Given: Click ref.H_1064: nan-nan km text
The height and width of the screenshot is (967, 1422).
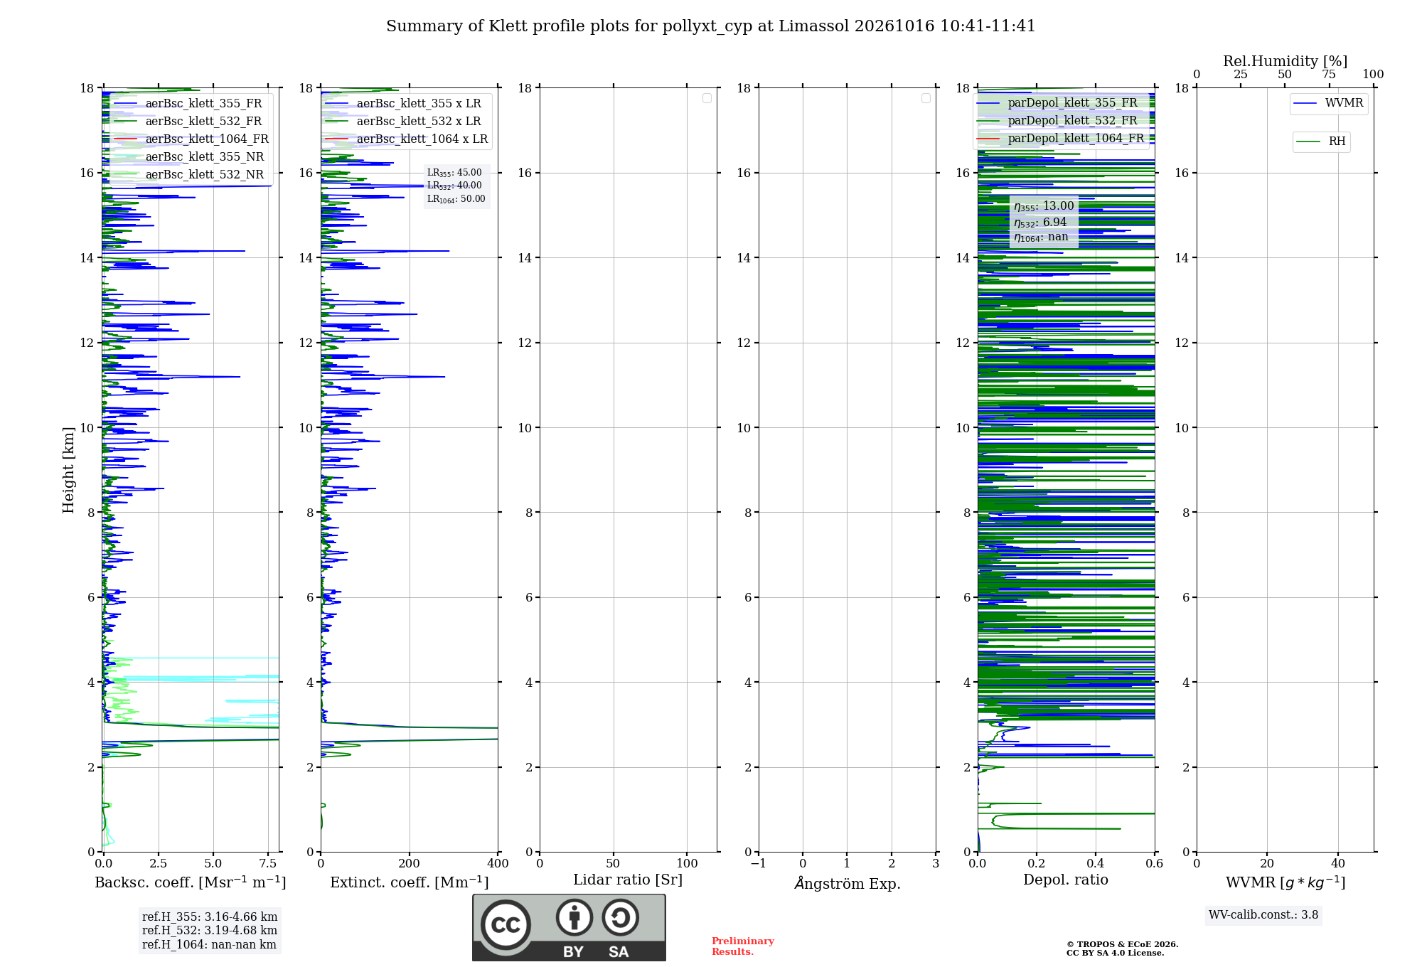Looking at the screenshot, I should pyautogui.click(x=209, y=945).
